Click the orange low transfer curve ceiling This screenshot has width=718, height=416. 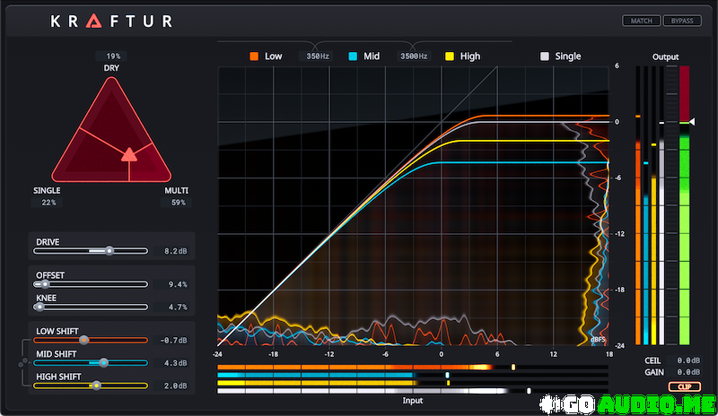click(x=545, y=116)
